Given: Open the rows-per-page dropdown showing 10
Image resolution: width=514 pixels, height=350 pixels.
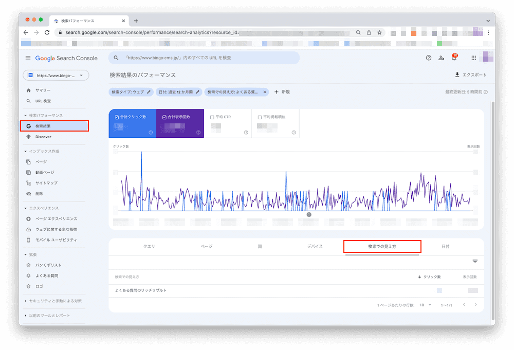Looking at the screenshot, I should click(x=426, y=305).
